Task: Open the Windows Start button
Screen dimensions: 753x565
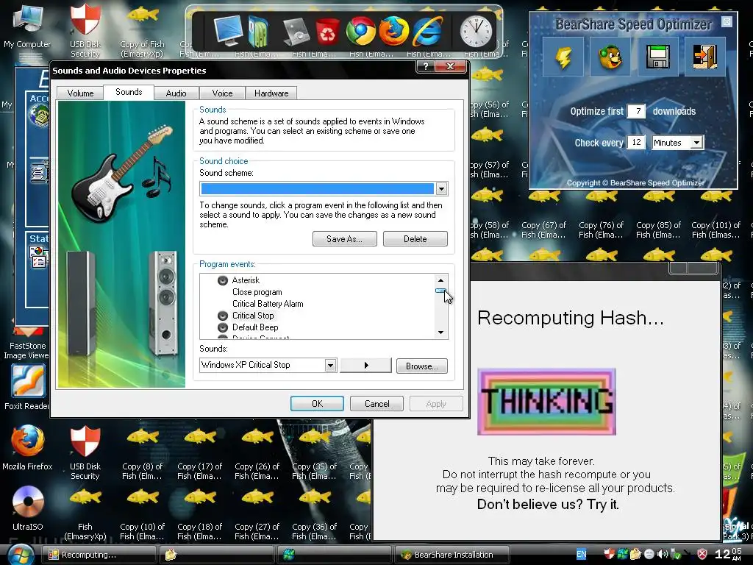Action: pyautogui.click(x=21, y=555)
